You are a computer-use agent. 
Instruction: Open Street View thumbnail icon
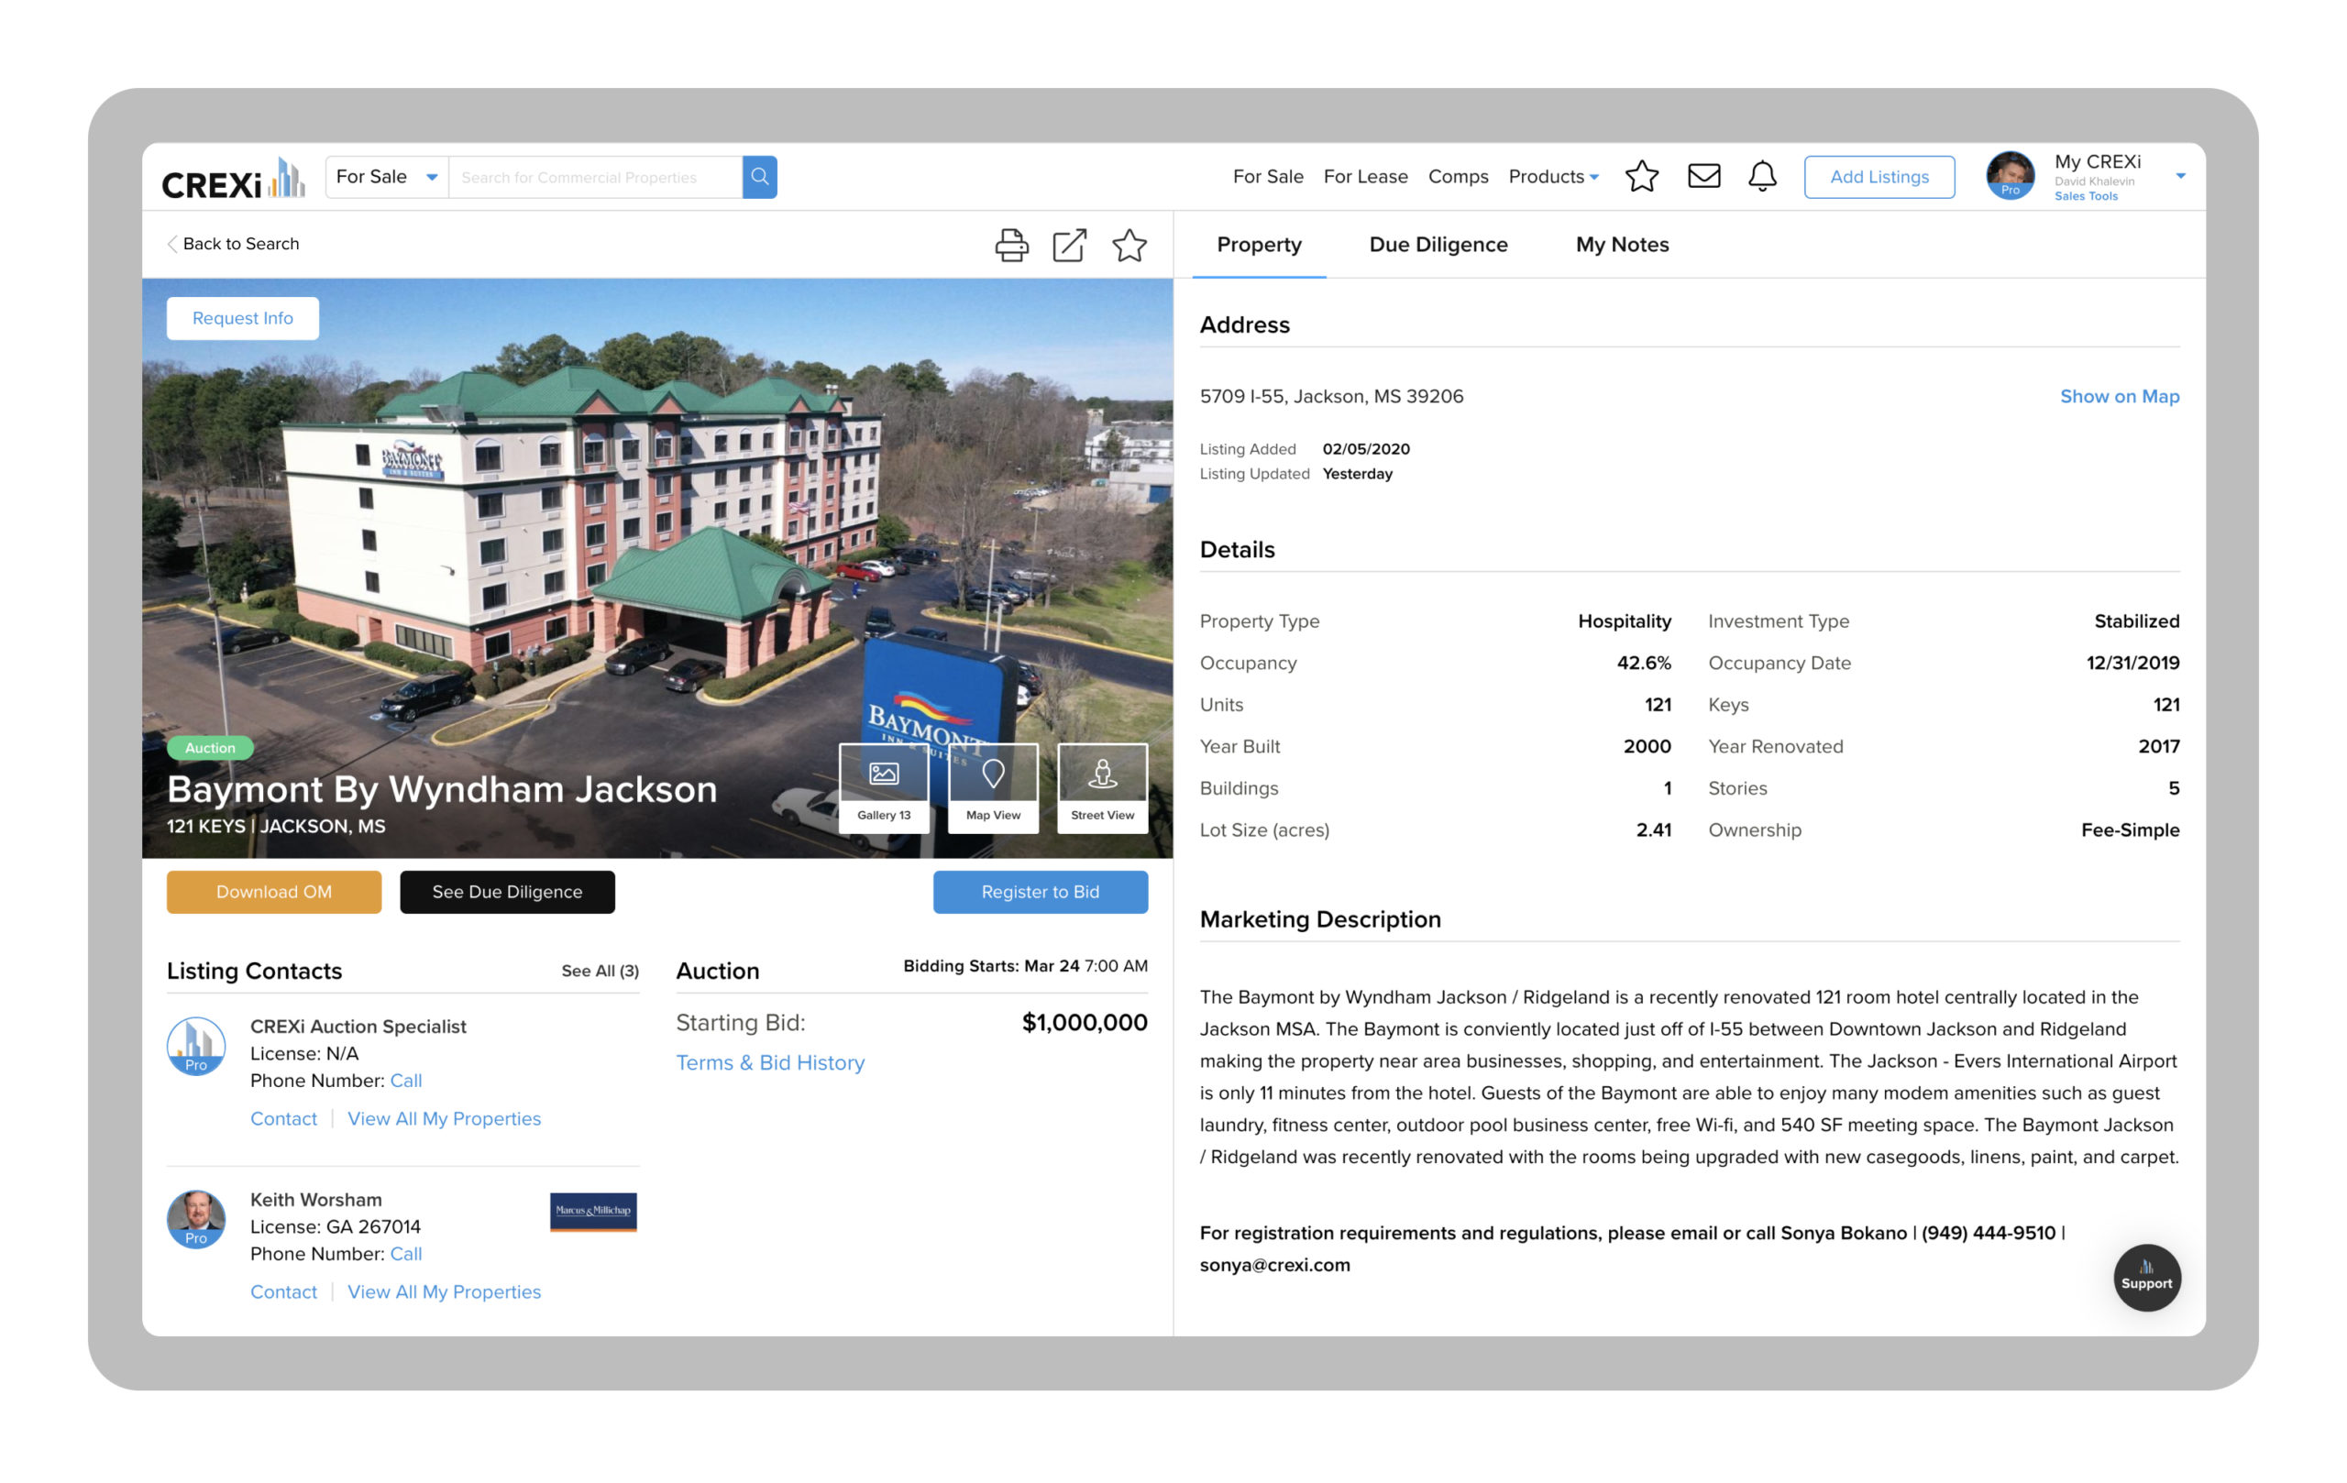[1101, 787]
